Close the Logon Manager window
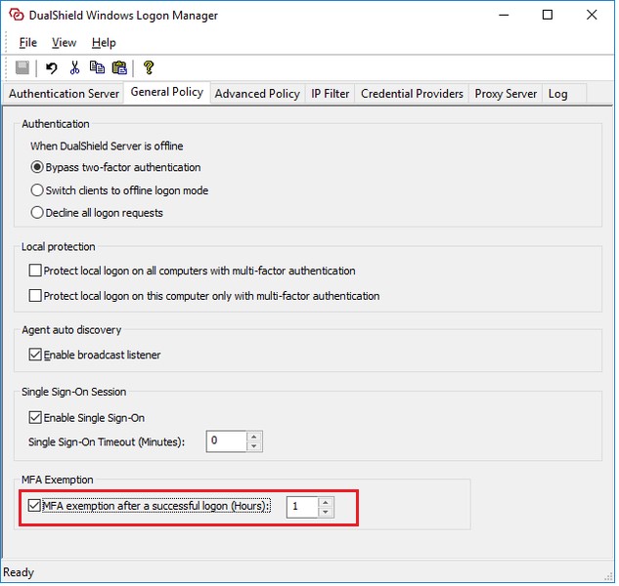The height and width of the screenshot is (586, 619). 592,15
